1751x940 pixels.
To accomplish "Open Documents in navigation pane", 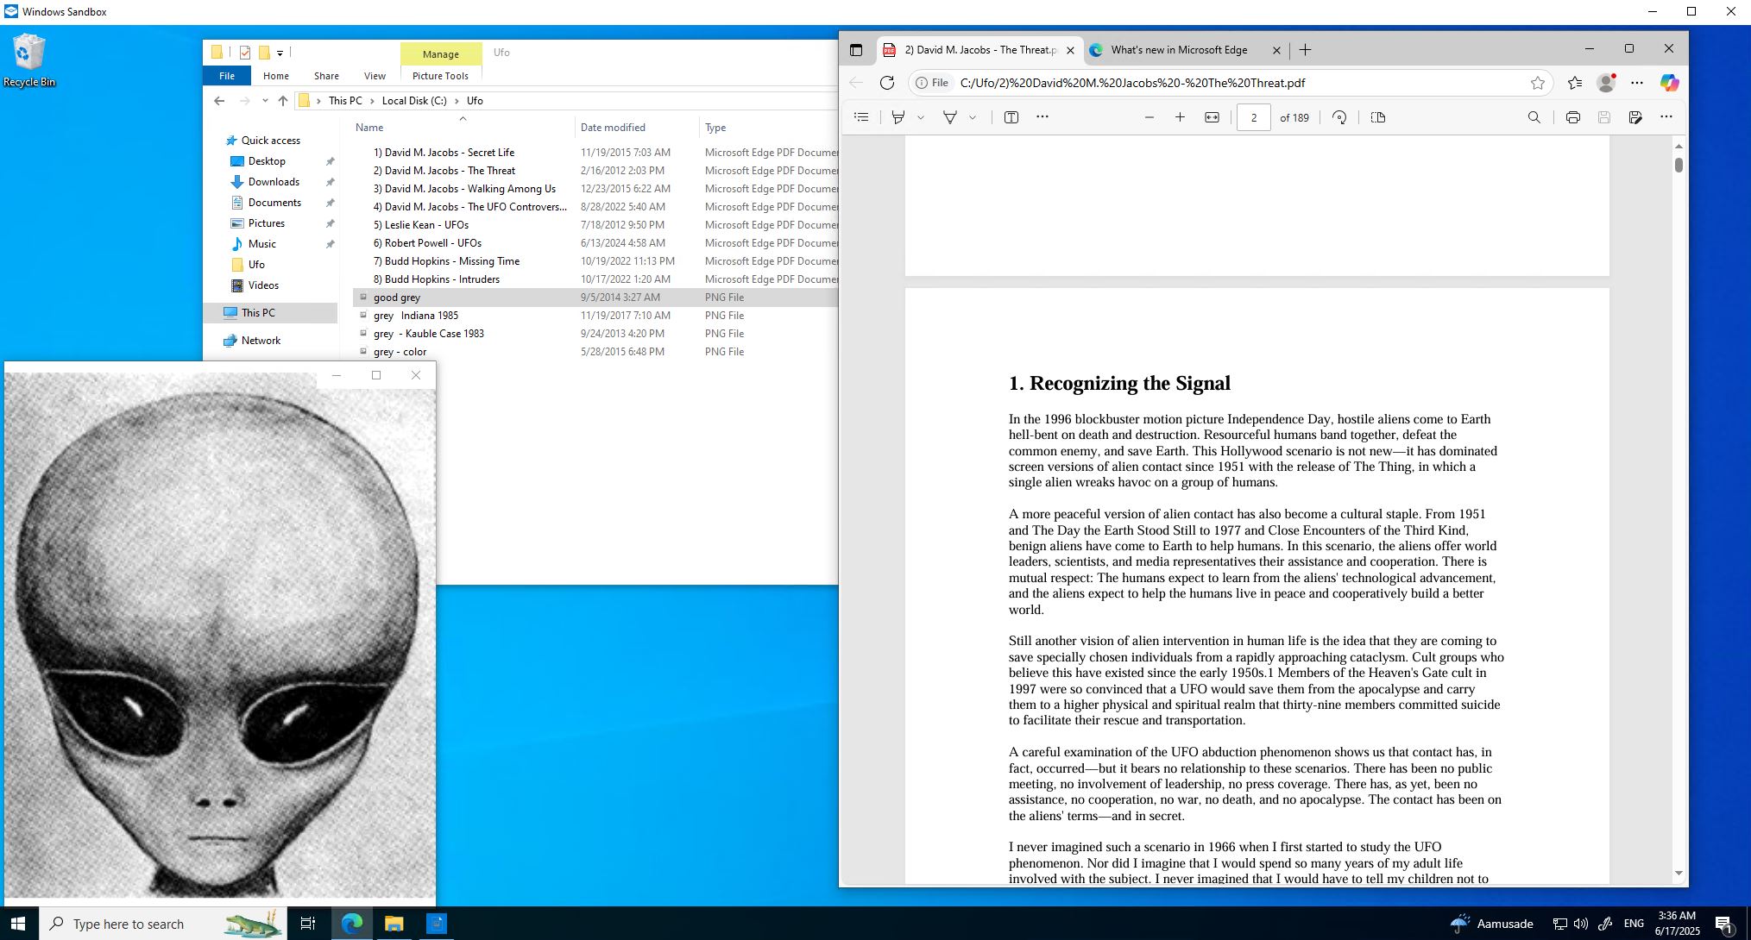I will coord(274,203).
